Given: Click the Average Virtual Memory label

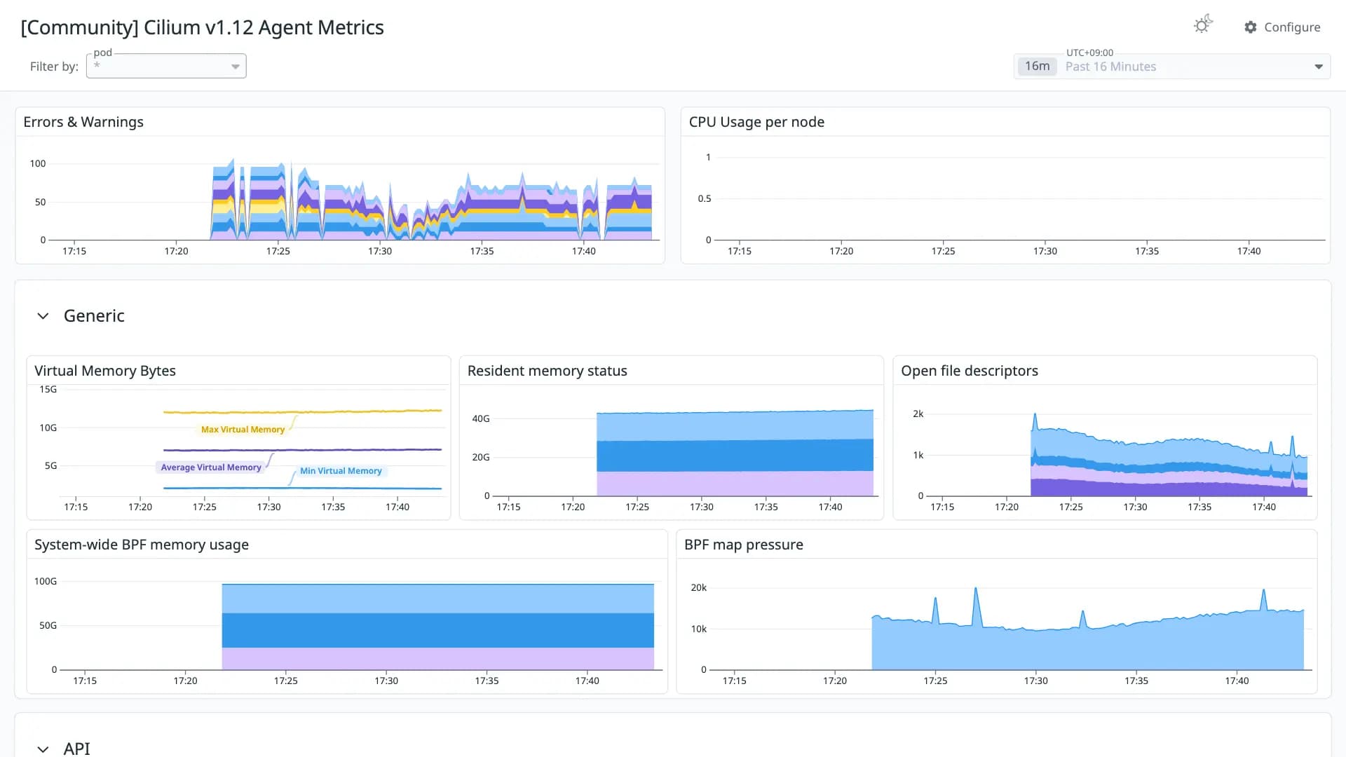Looking at the screenshot, I should click(x=210, y=467).
